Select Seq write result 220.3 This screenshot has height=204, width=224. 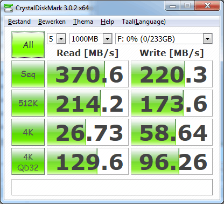point(172,74)
